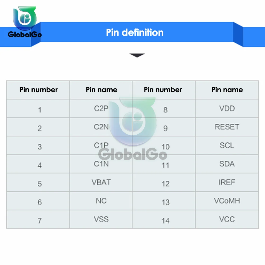265x265 pixels.
Task: Click pin number 14 cell
Action: (x=165, y=220)
